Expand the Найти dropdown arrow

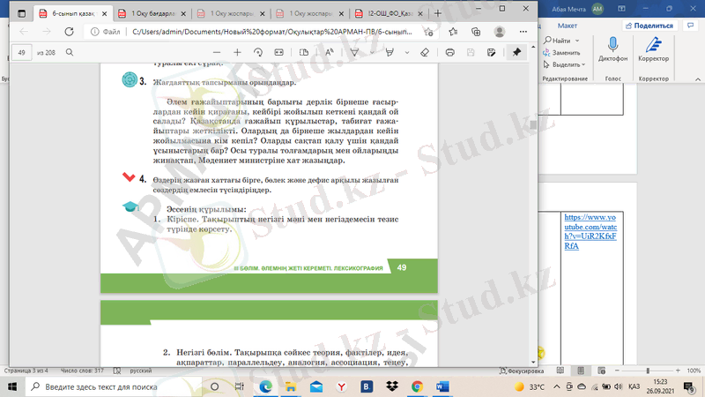click(575, 41)
